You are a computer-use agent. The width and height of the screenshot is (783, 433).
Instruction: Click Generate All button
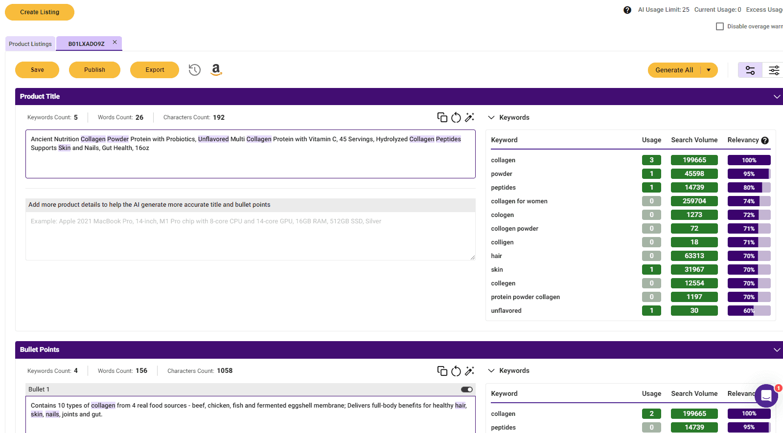[x=674, y=70]
